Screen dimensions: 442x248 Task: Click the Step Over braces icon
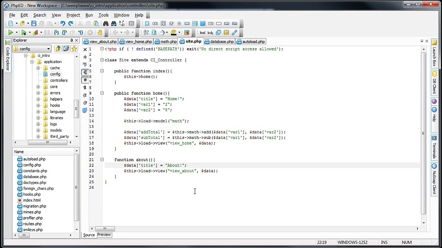coord(64,32)
